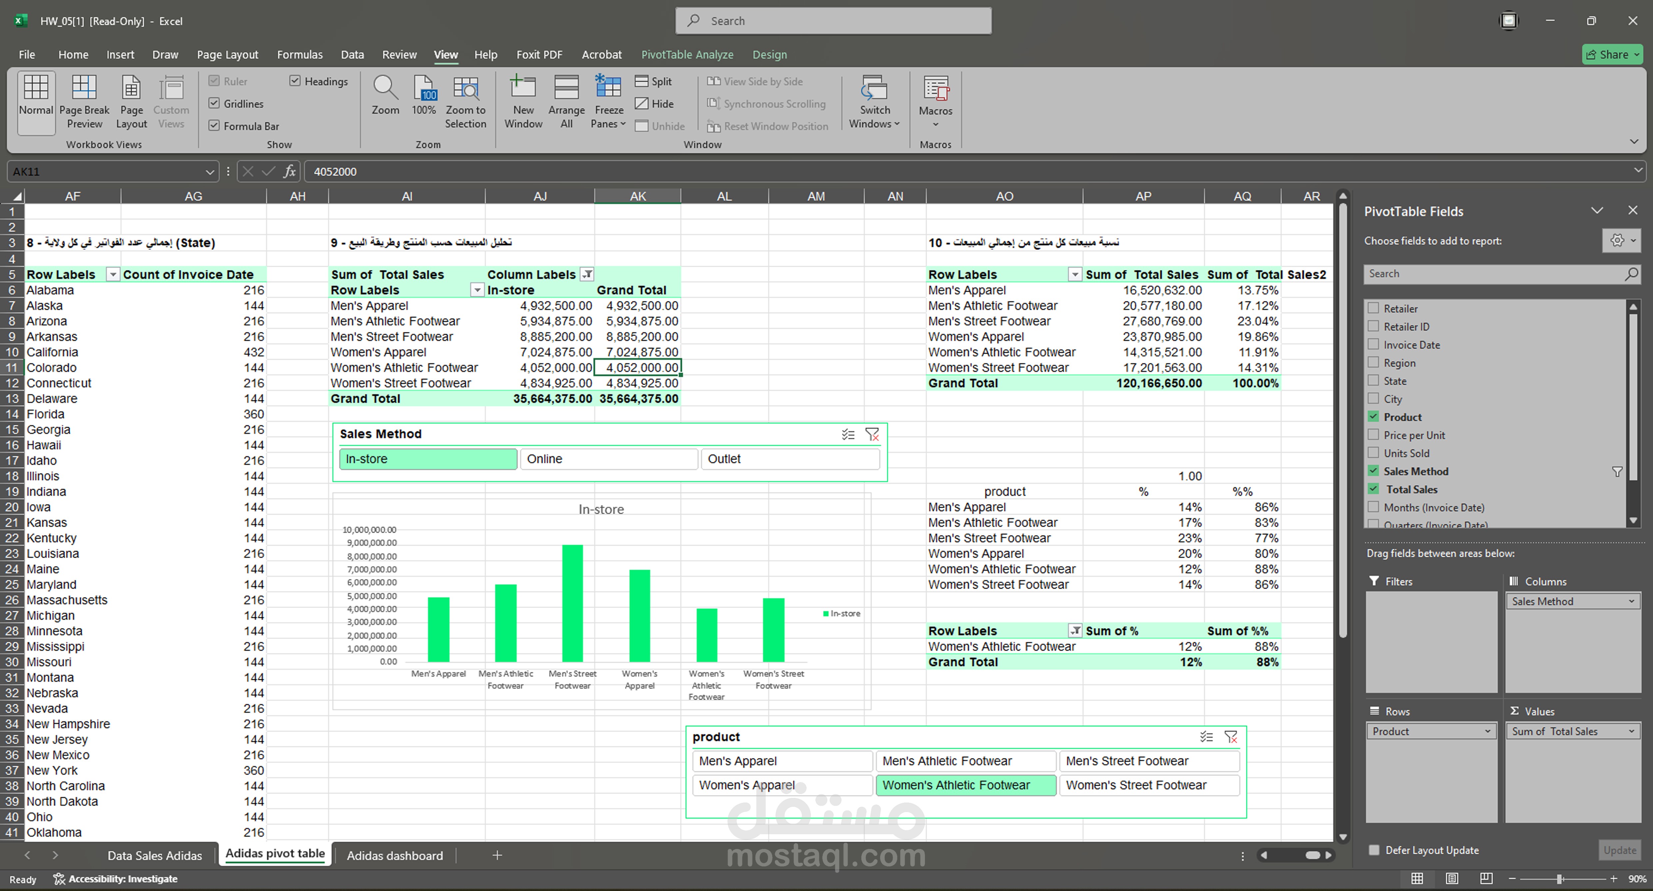Open the Macros button
Viewport: 1653px width, 891px height.
tap(936, 101)
